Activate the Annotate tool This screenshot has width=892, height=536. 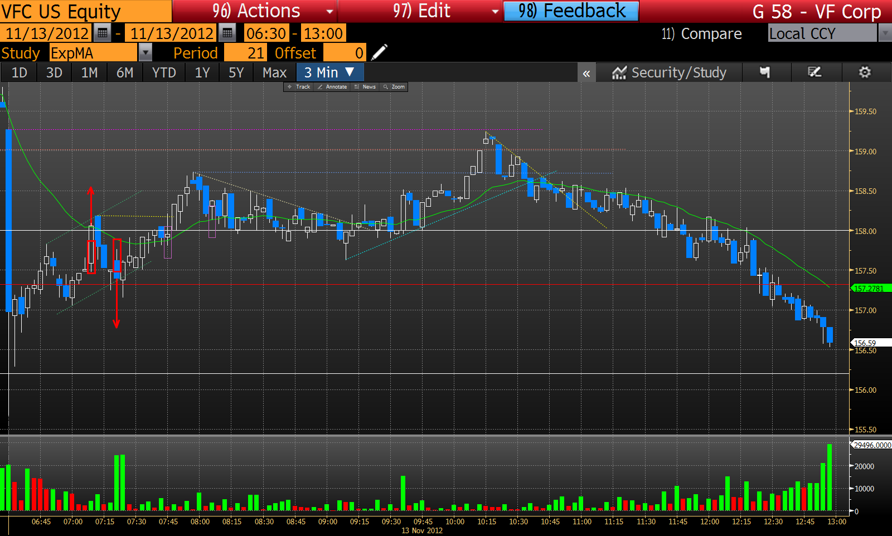click(x=332, y=87)
